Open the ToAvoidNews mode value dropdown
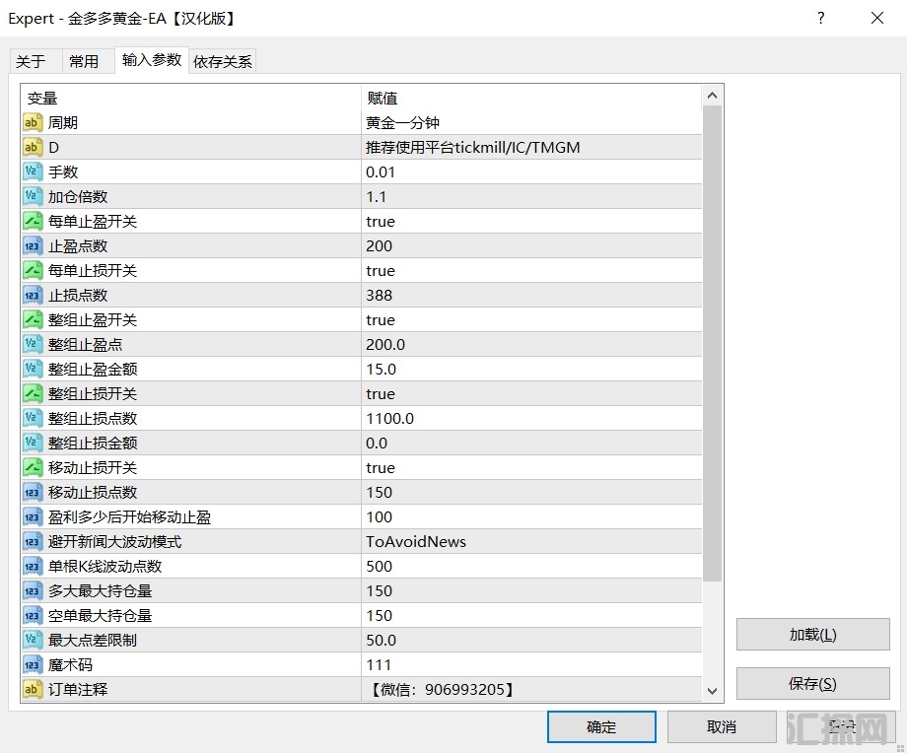 pos(530,542)
